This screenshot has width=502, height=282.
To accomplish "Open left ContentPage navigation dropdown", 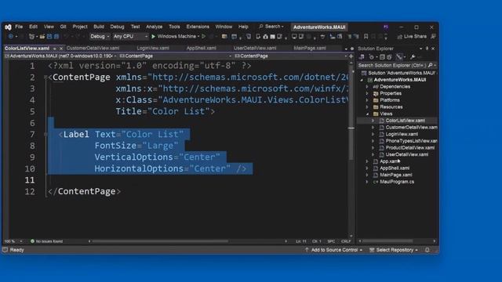I will (175, 56).
